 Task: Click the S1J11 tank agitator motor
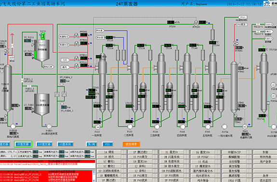tap(42, 36)
